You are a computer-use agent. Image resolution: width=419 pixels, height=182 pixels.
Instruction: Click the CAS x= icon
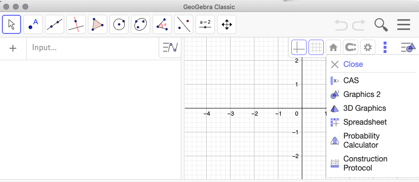335,81
